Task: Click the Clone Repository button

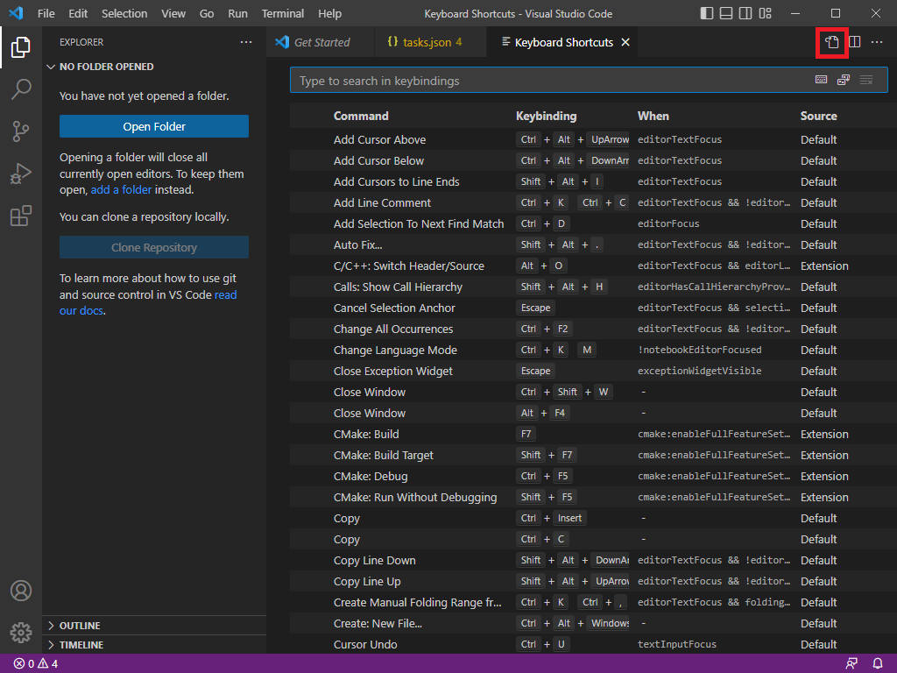Action: (x=154, y=247)
